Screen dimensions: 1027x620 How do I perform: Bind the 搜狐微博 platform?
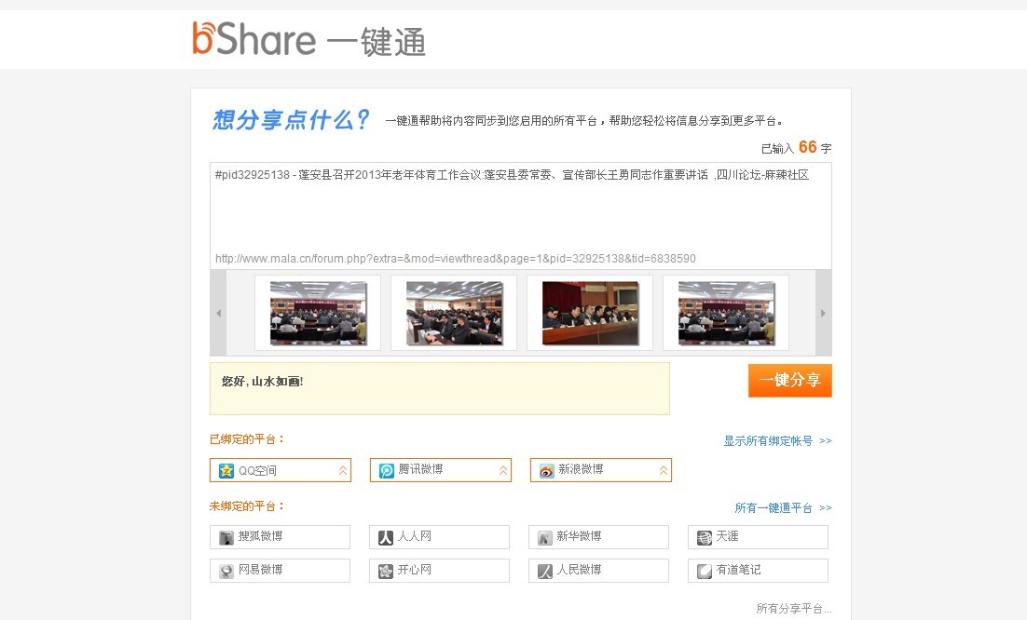coord(280,537)
